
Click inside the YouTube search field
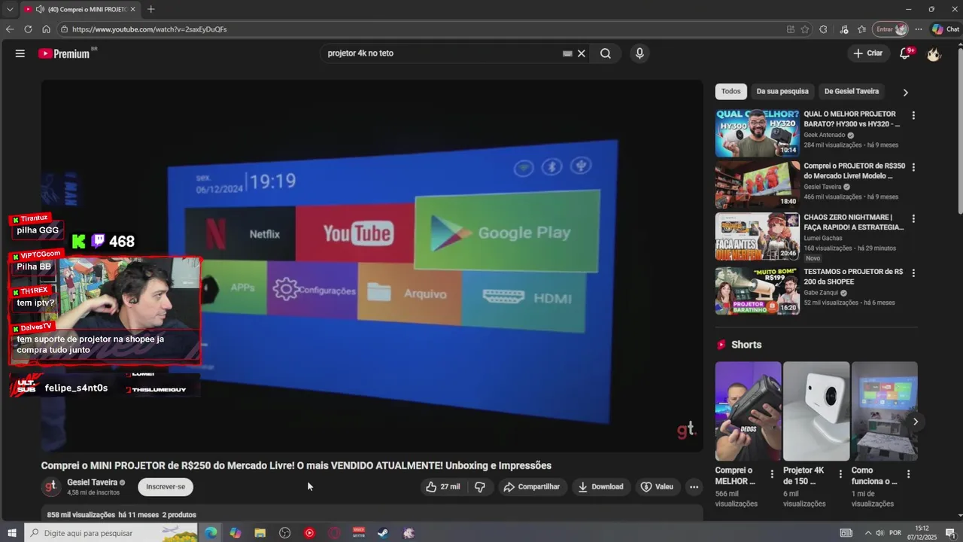click(444, 53)
